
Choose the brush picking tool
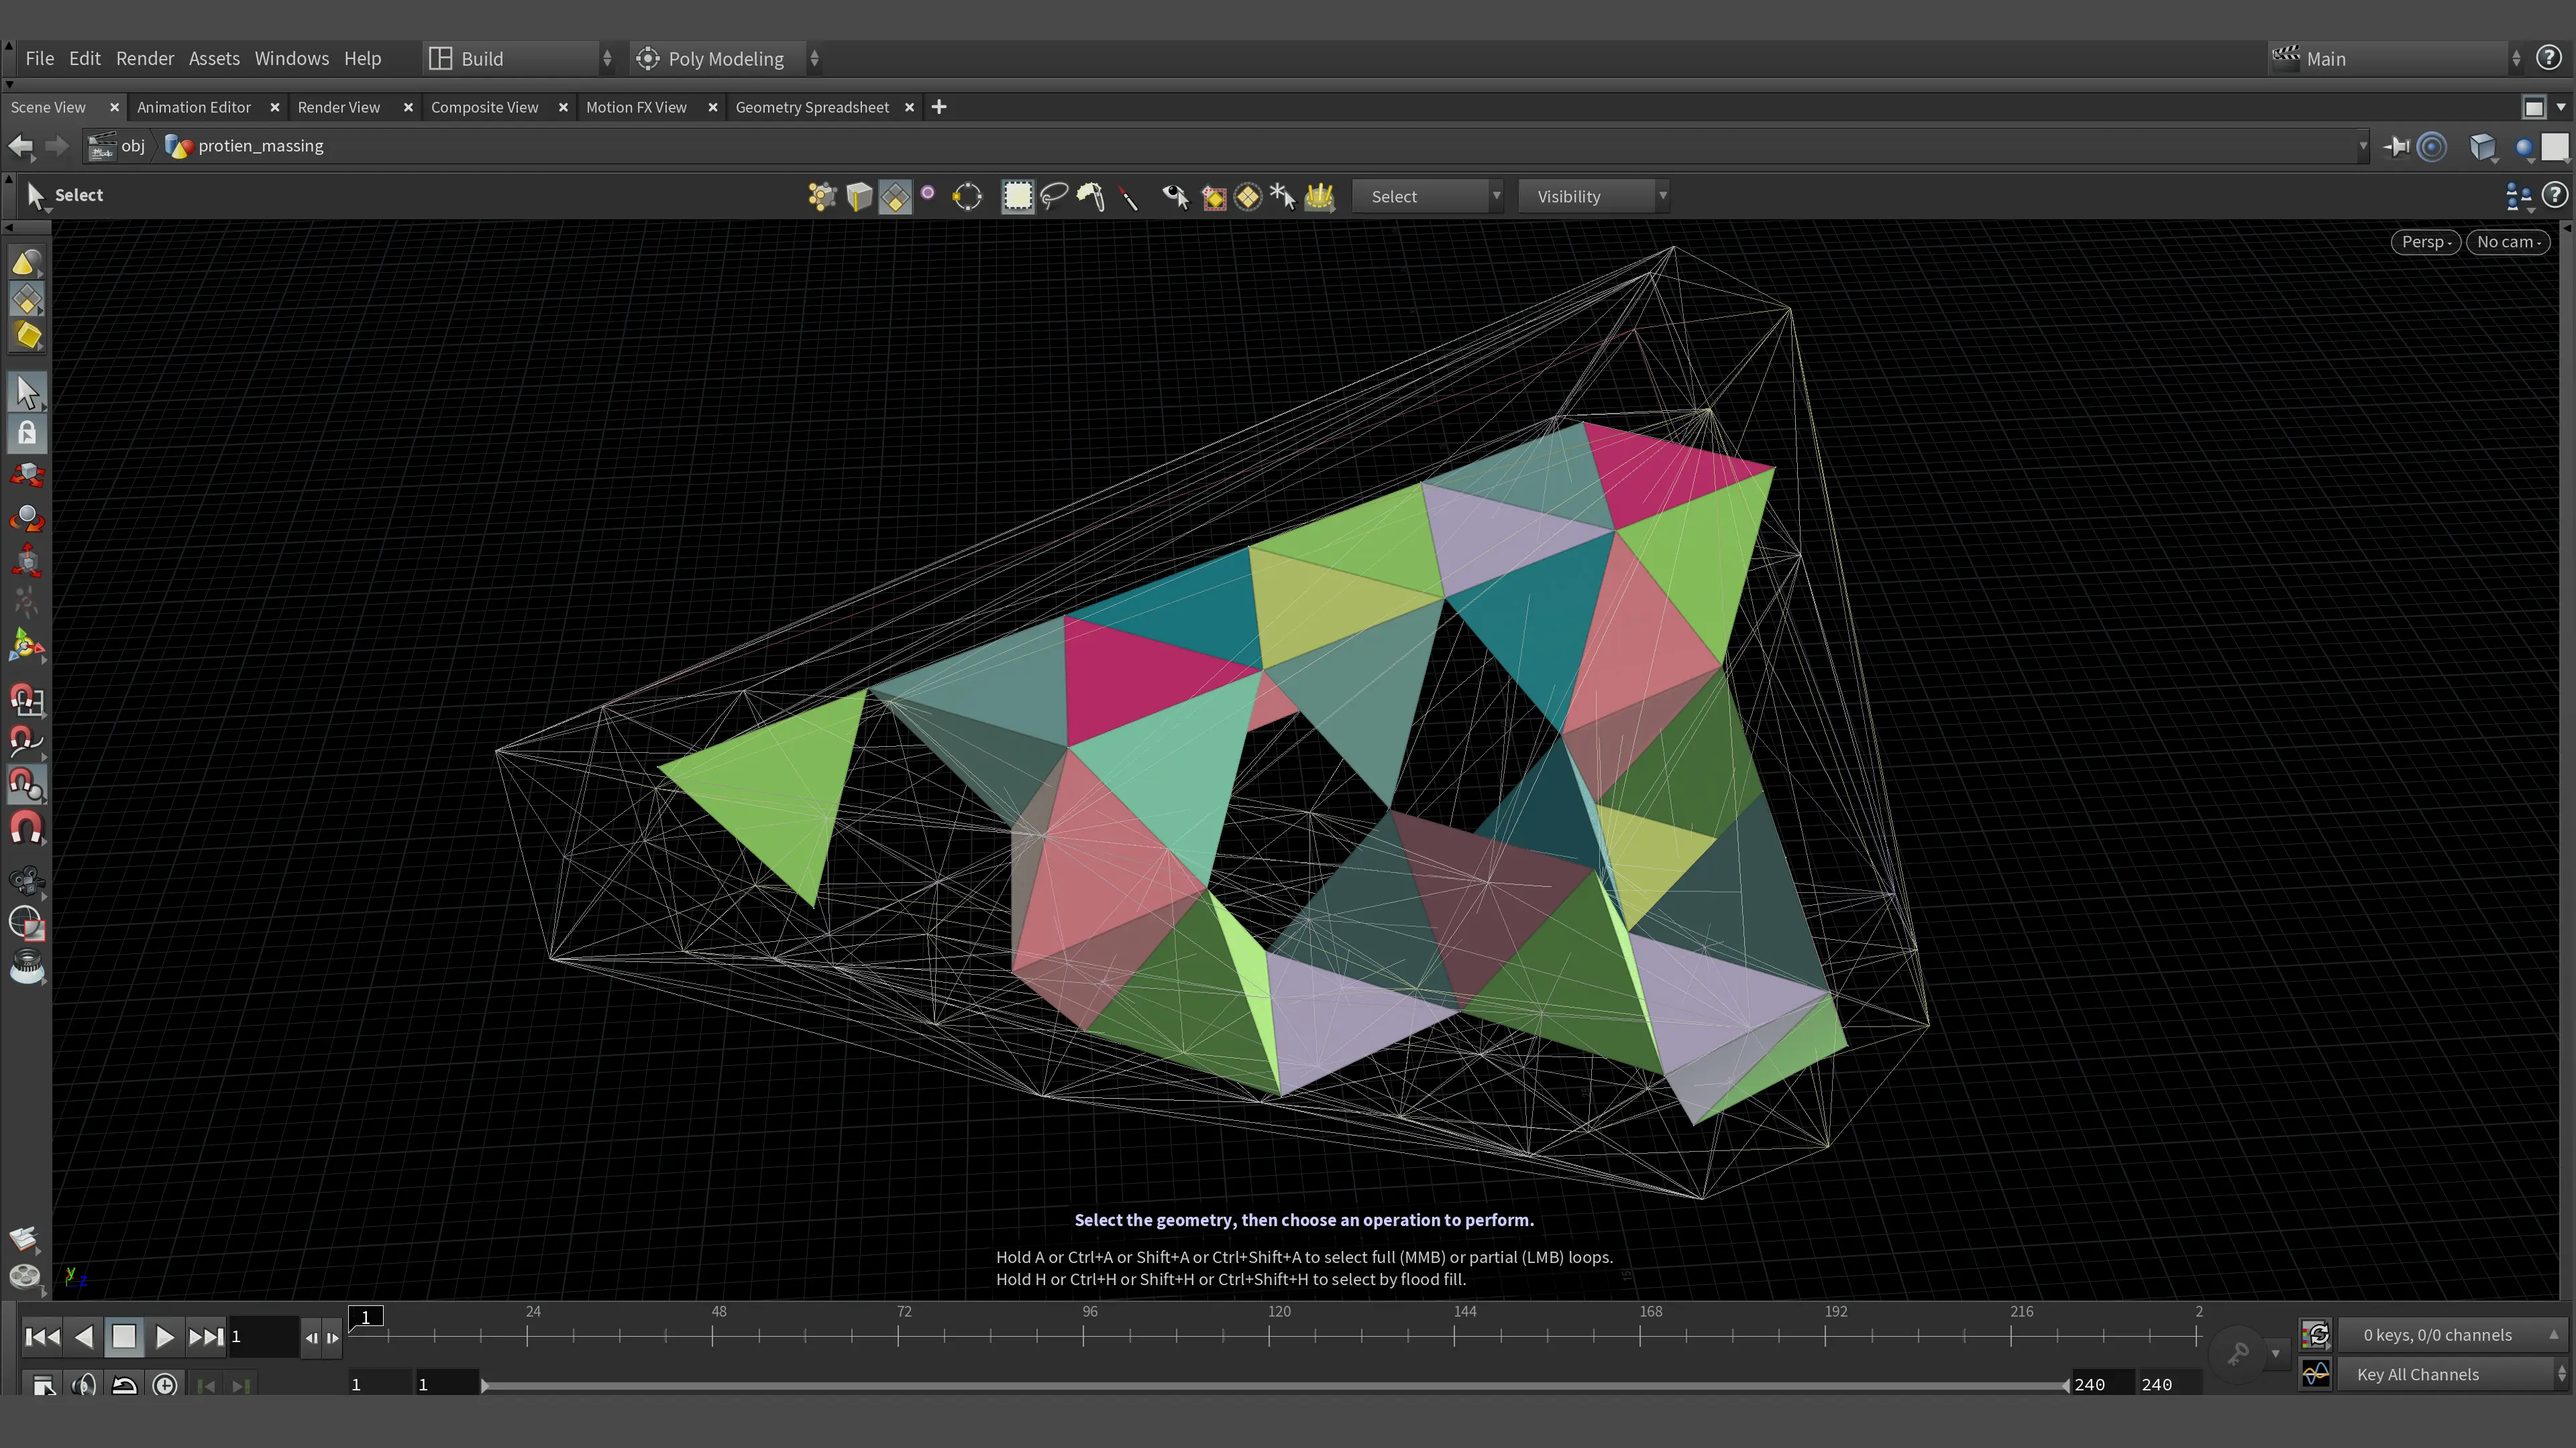tap(1090, 197)
